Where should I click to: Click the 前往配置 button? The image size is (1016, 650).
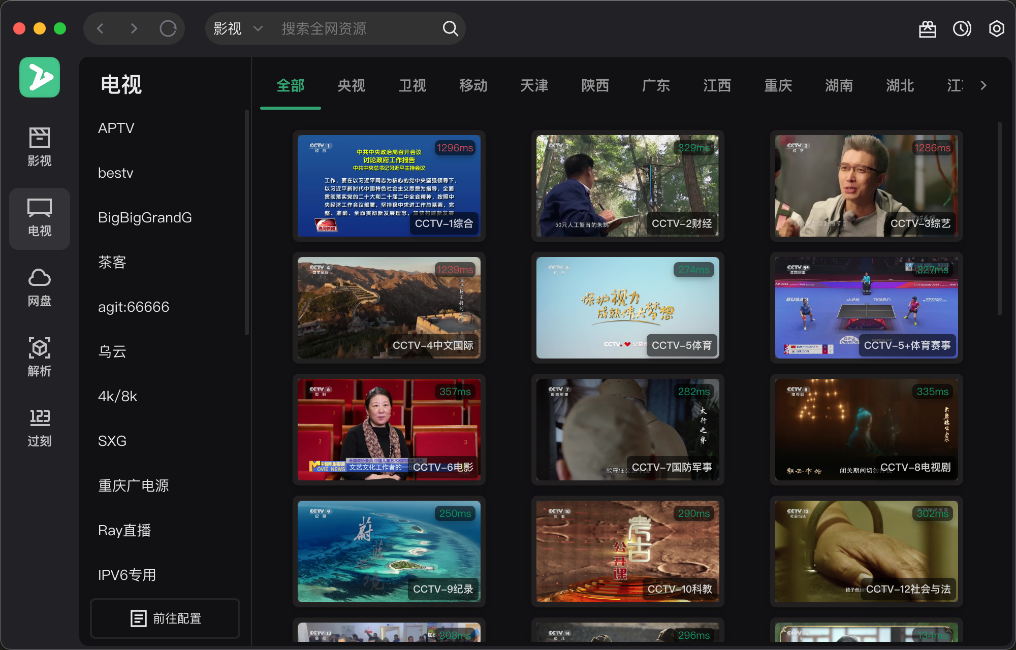tap(165, 618)
